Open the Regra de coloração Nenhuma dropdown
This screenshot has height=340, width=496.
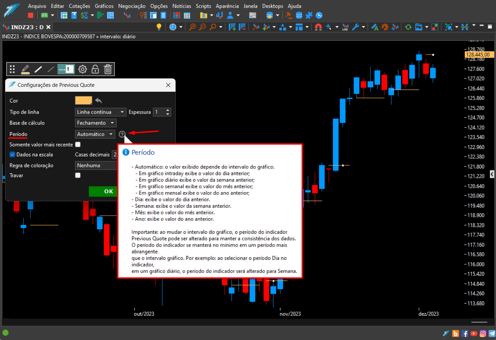pyautogui.click(x=96, y=165)
